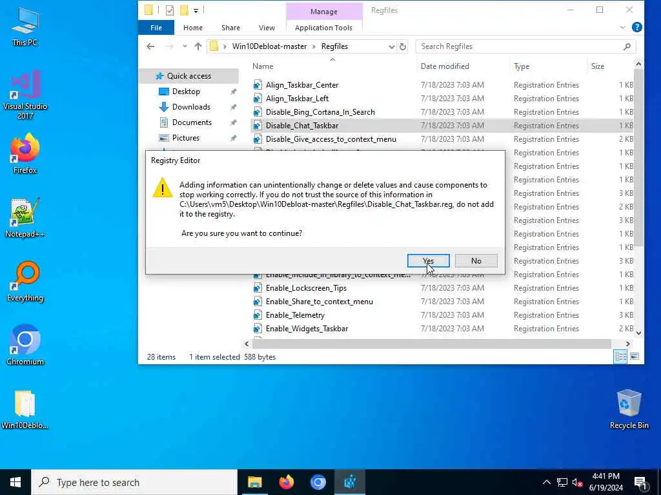
Task: Go back with the Back arrow
Action: [x=150, y=46]
